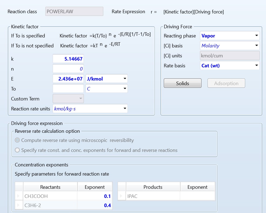This screenshot has height=213, width=266.
Task: Click the CH3COOH row selector arrow
Action: coord(19,196)
